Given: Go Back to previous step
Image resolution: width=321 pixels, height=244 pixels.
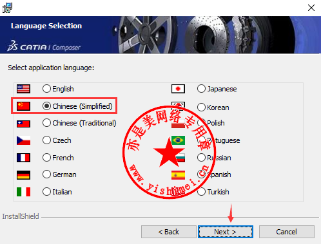Looking at the screenshot, I should point(169,232).
